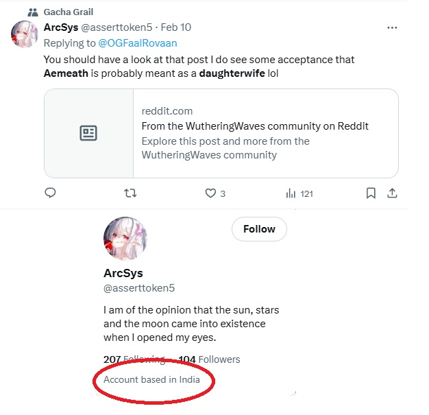Click the article icon in link card

click(x=88, y=133)
